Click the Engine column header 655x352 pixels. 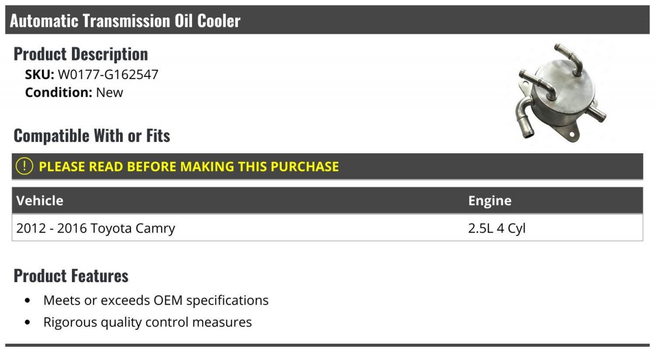point(490,200)
